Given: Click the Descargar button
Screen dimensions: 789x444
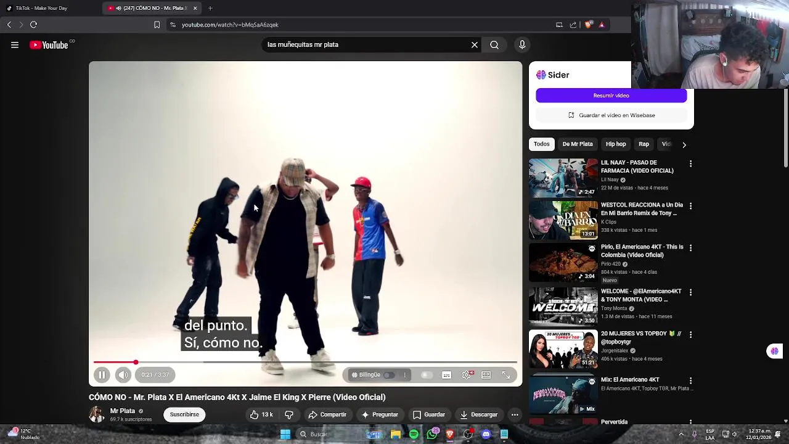Looking at the screenshot, I should pos(479,415).
